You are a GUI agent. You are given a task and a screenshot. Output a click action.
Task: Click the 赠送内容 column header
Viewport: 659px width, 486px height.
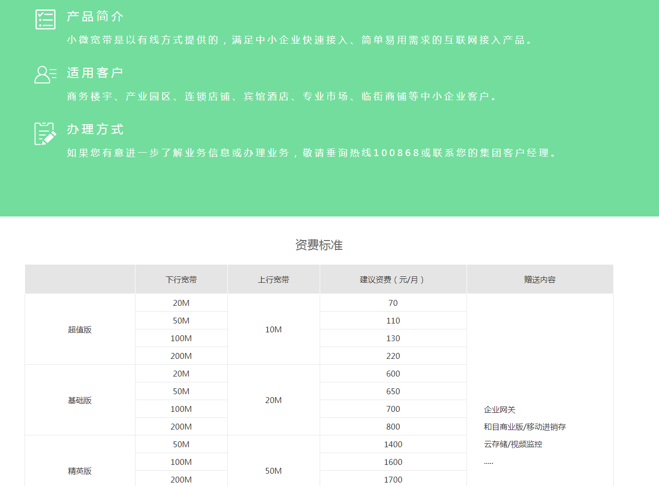(x=540, y=280)
